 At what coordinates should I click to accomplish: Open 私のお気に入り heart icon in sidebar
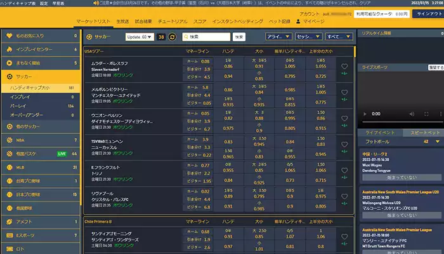point(8,36)
